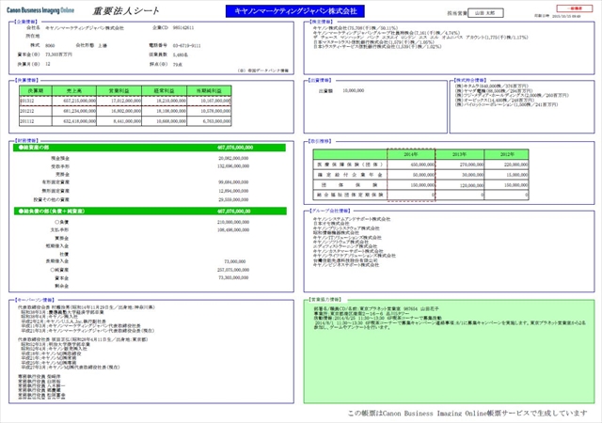Click the 2014年 column header
Viewport: 602px width, 423px height.
click(411, 154)
